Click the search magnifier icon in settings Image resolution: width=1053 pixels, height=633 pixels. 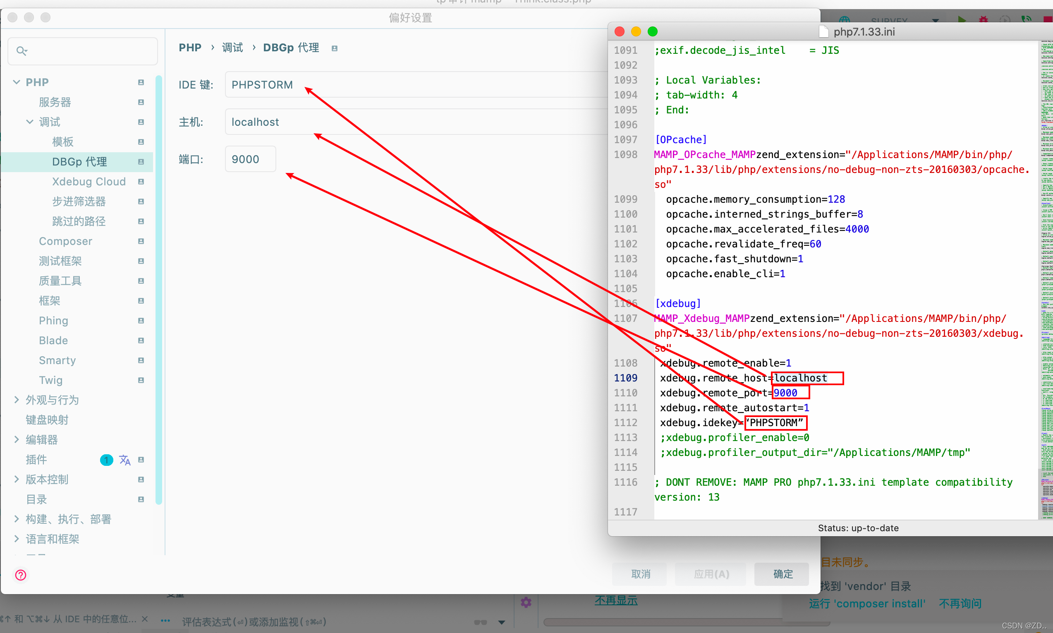(22, 51)
